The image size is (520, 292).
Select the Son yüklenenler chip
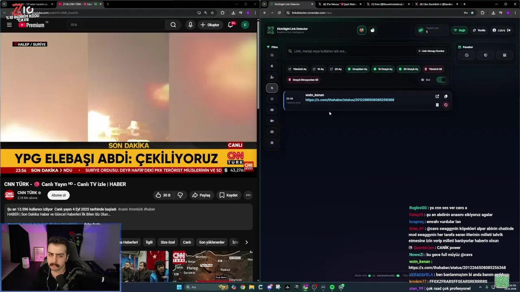tap(212, 242)
